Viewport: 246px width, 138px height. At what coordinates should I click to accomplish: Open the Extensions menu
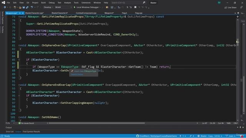(86, 3)
